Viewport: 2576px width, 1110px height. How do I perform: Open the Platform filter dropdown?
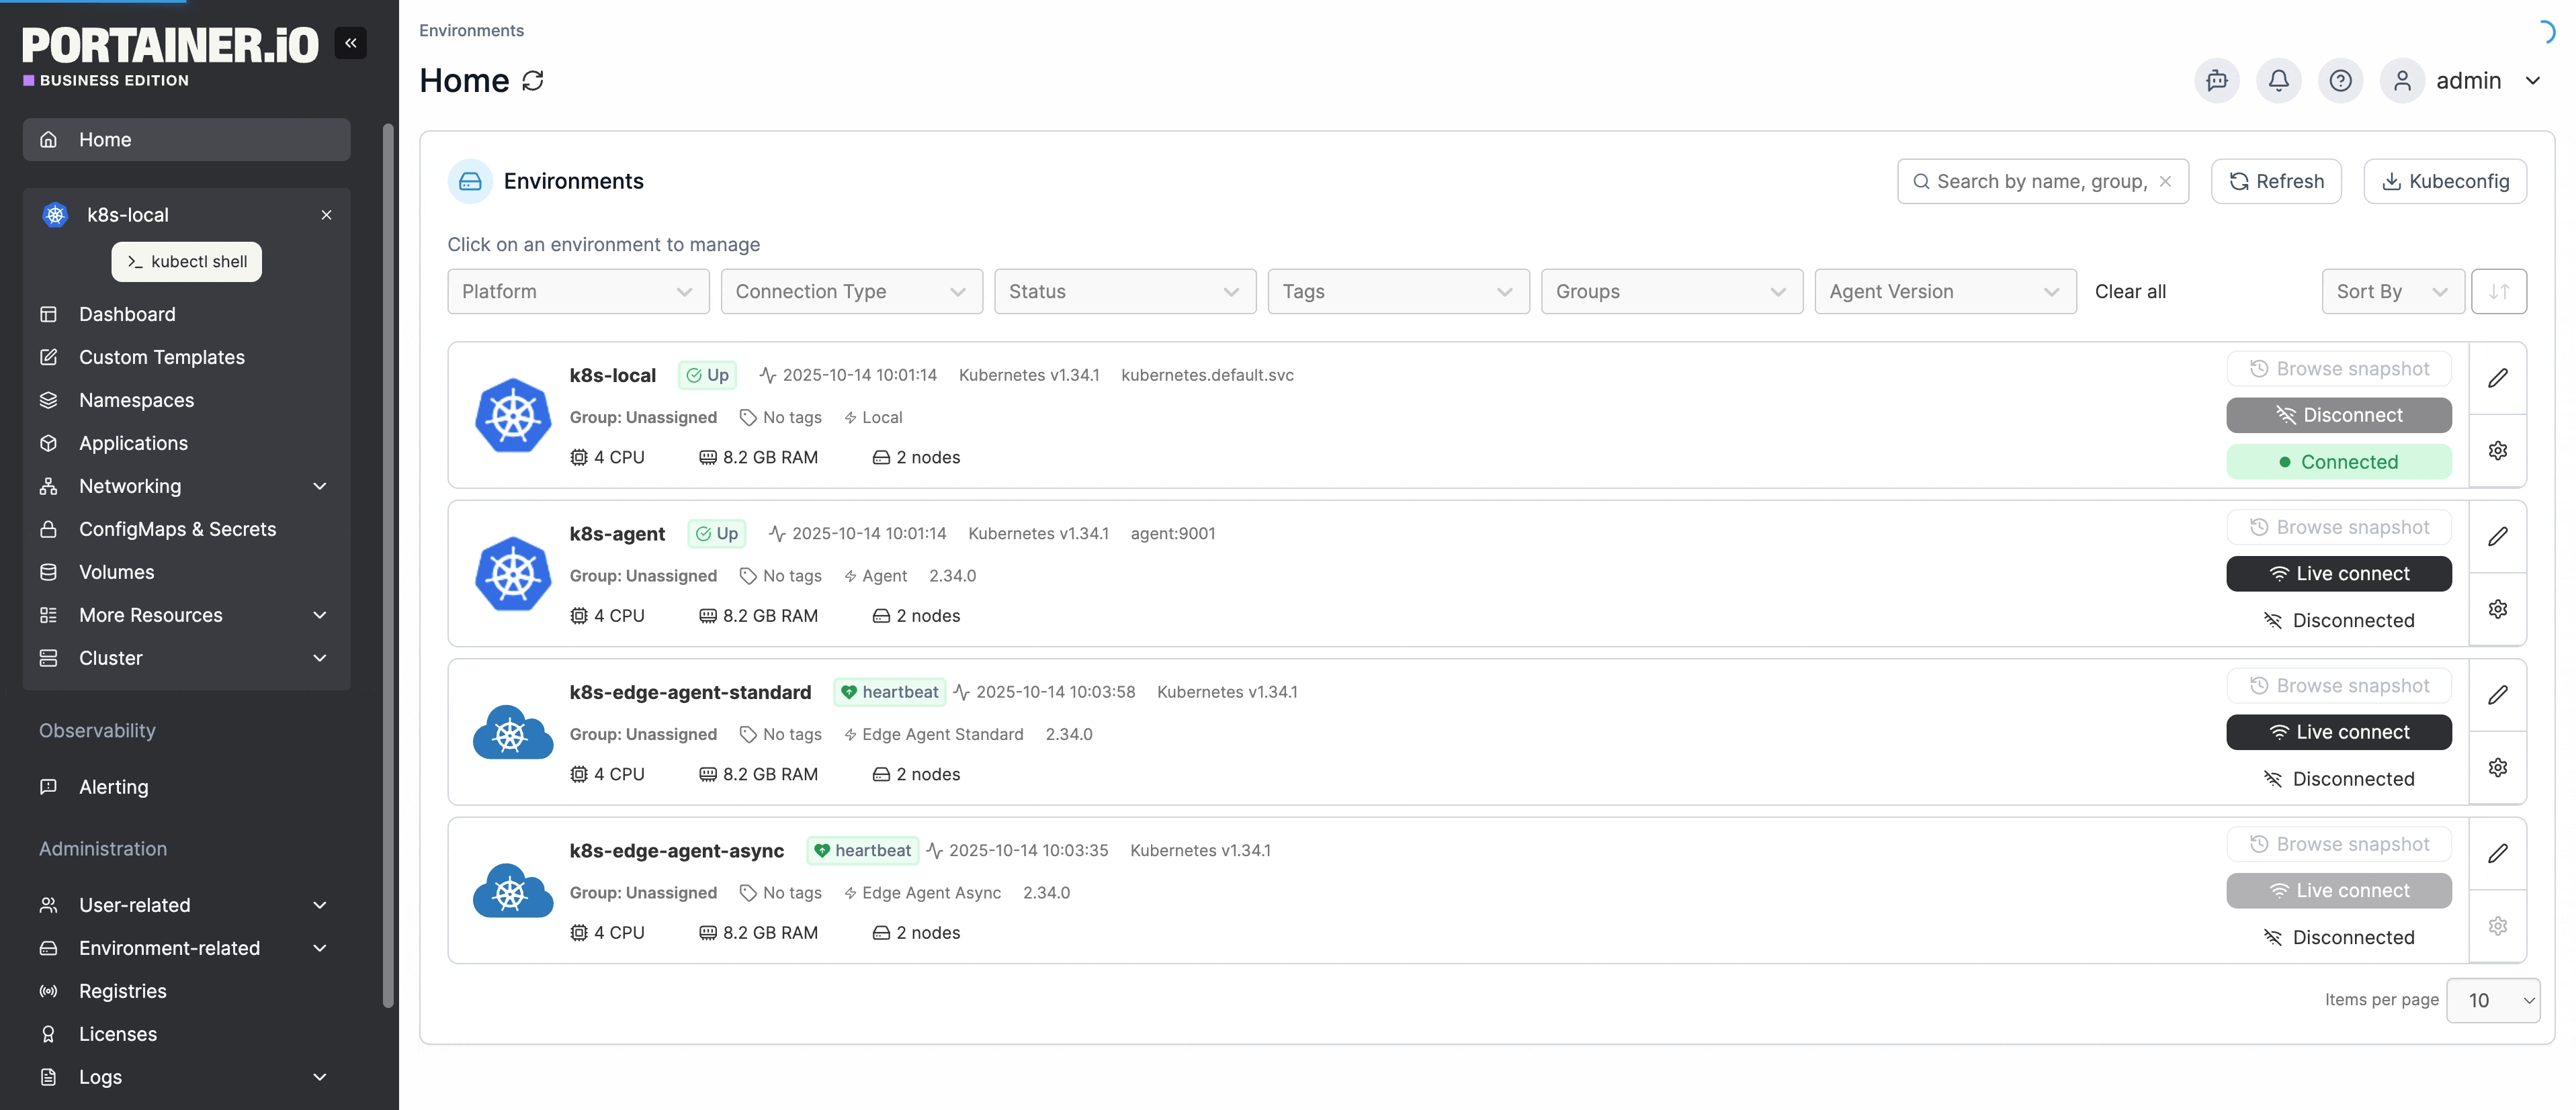pos(577,291)
